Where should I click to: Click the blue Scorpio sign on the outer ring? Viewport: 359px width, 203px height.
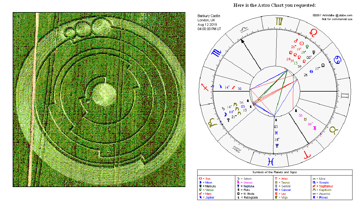pyautogui.click(x=216, y=53)
